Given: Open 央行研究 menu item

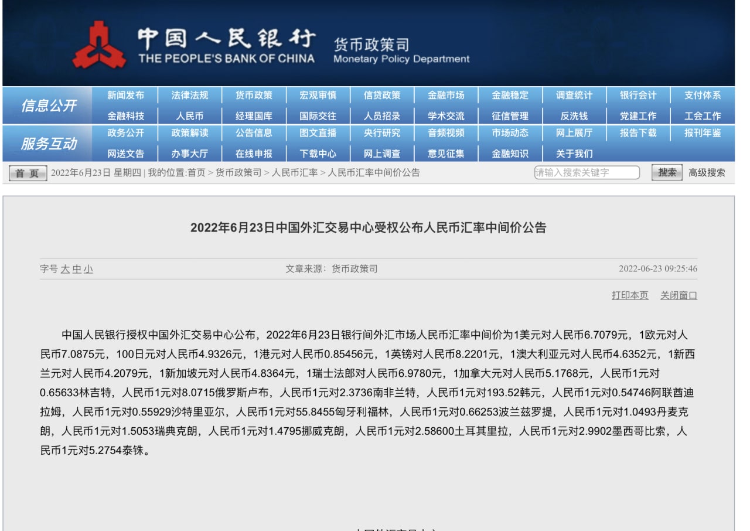Looking at the screenshot, I should coord(382,133).
